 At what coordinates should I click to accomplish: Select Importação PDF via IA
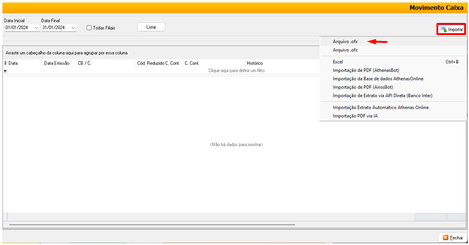pos(355,116)
